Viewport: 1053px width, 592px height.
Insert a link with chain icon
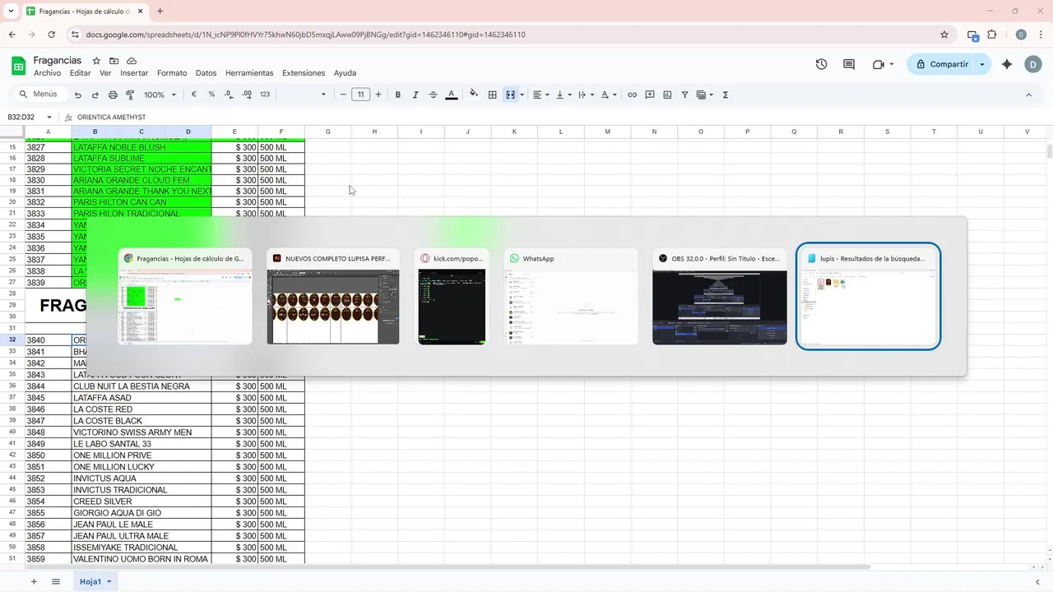point(632,95)
